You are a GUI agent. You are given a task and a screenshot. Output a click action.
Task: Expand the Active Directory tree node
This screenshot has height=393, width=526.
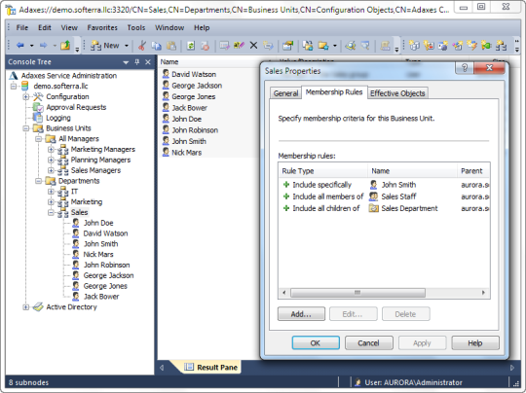[26, 306]
